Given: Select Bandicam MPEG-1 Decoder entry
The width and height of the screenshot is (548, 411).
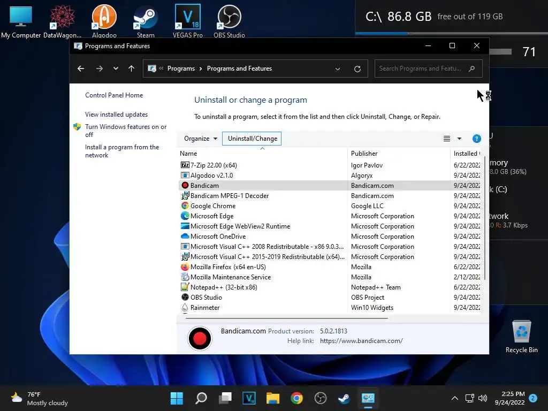Looking at the screenshot, I should [330, 195].
